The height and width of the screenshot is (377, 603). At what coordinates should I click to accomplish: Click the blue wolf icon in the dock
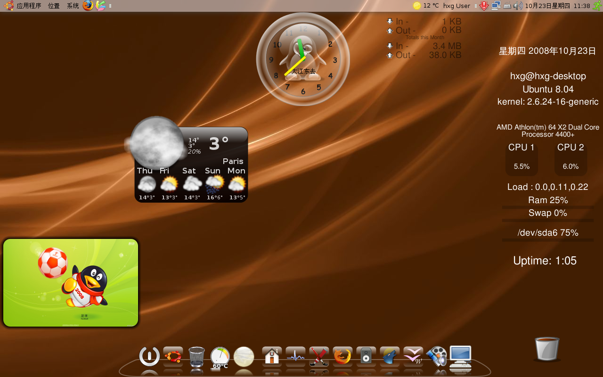(390, 356)
